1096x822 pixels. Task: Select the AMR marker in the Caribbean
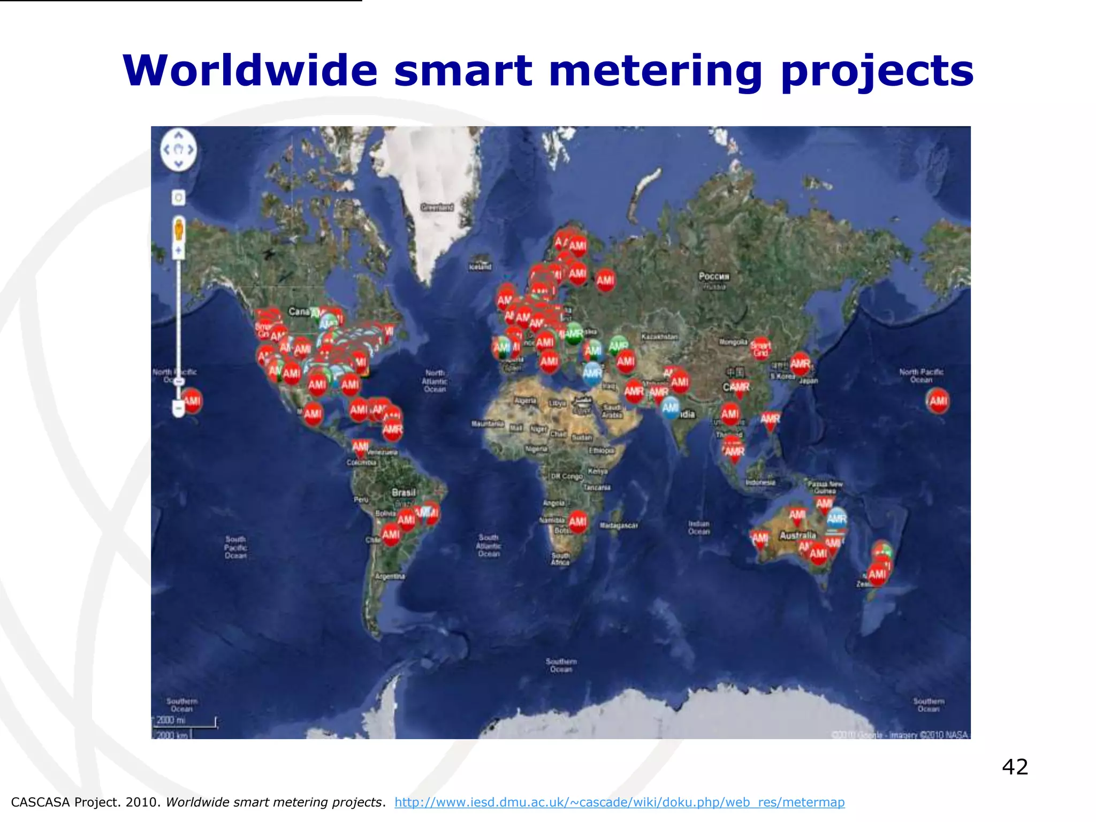[x=392, y=430]
